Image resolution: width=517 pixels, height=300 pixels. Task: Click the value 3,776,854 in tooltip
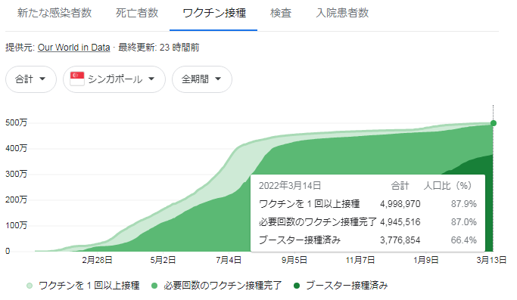point(400,240)
